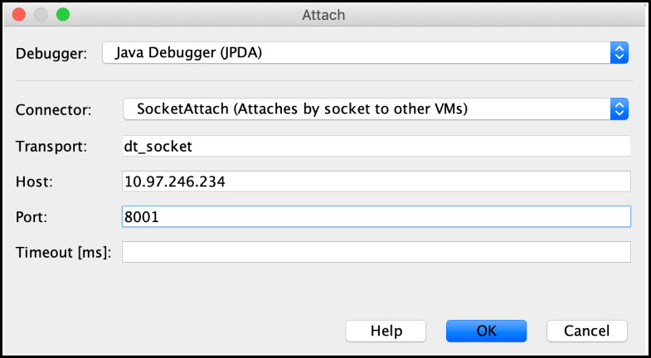Click the green maximize window button

(x=62, y=15)
